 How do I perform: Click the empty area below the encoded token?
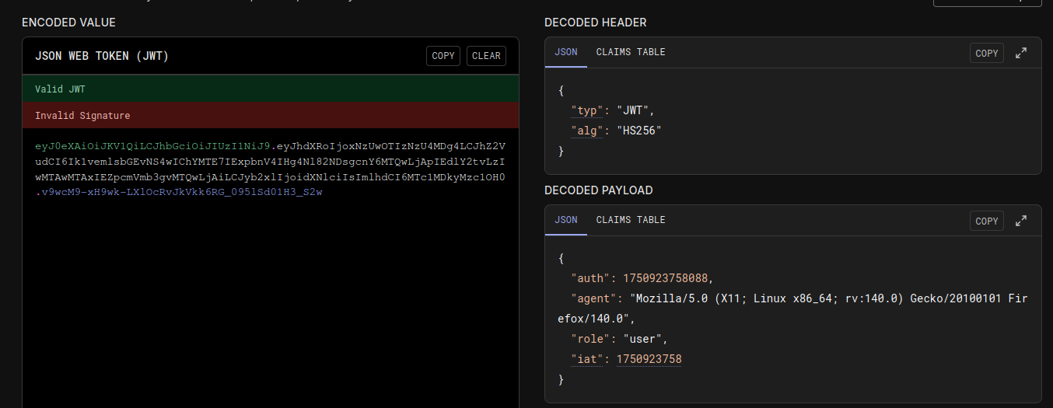(270, 311)
